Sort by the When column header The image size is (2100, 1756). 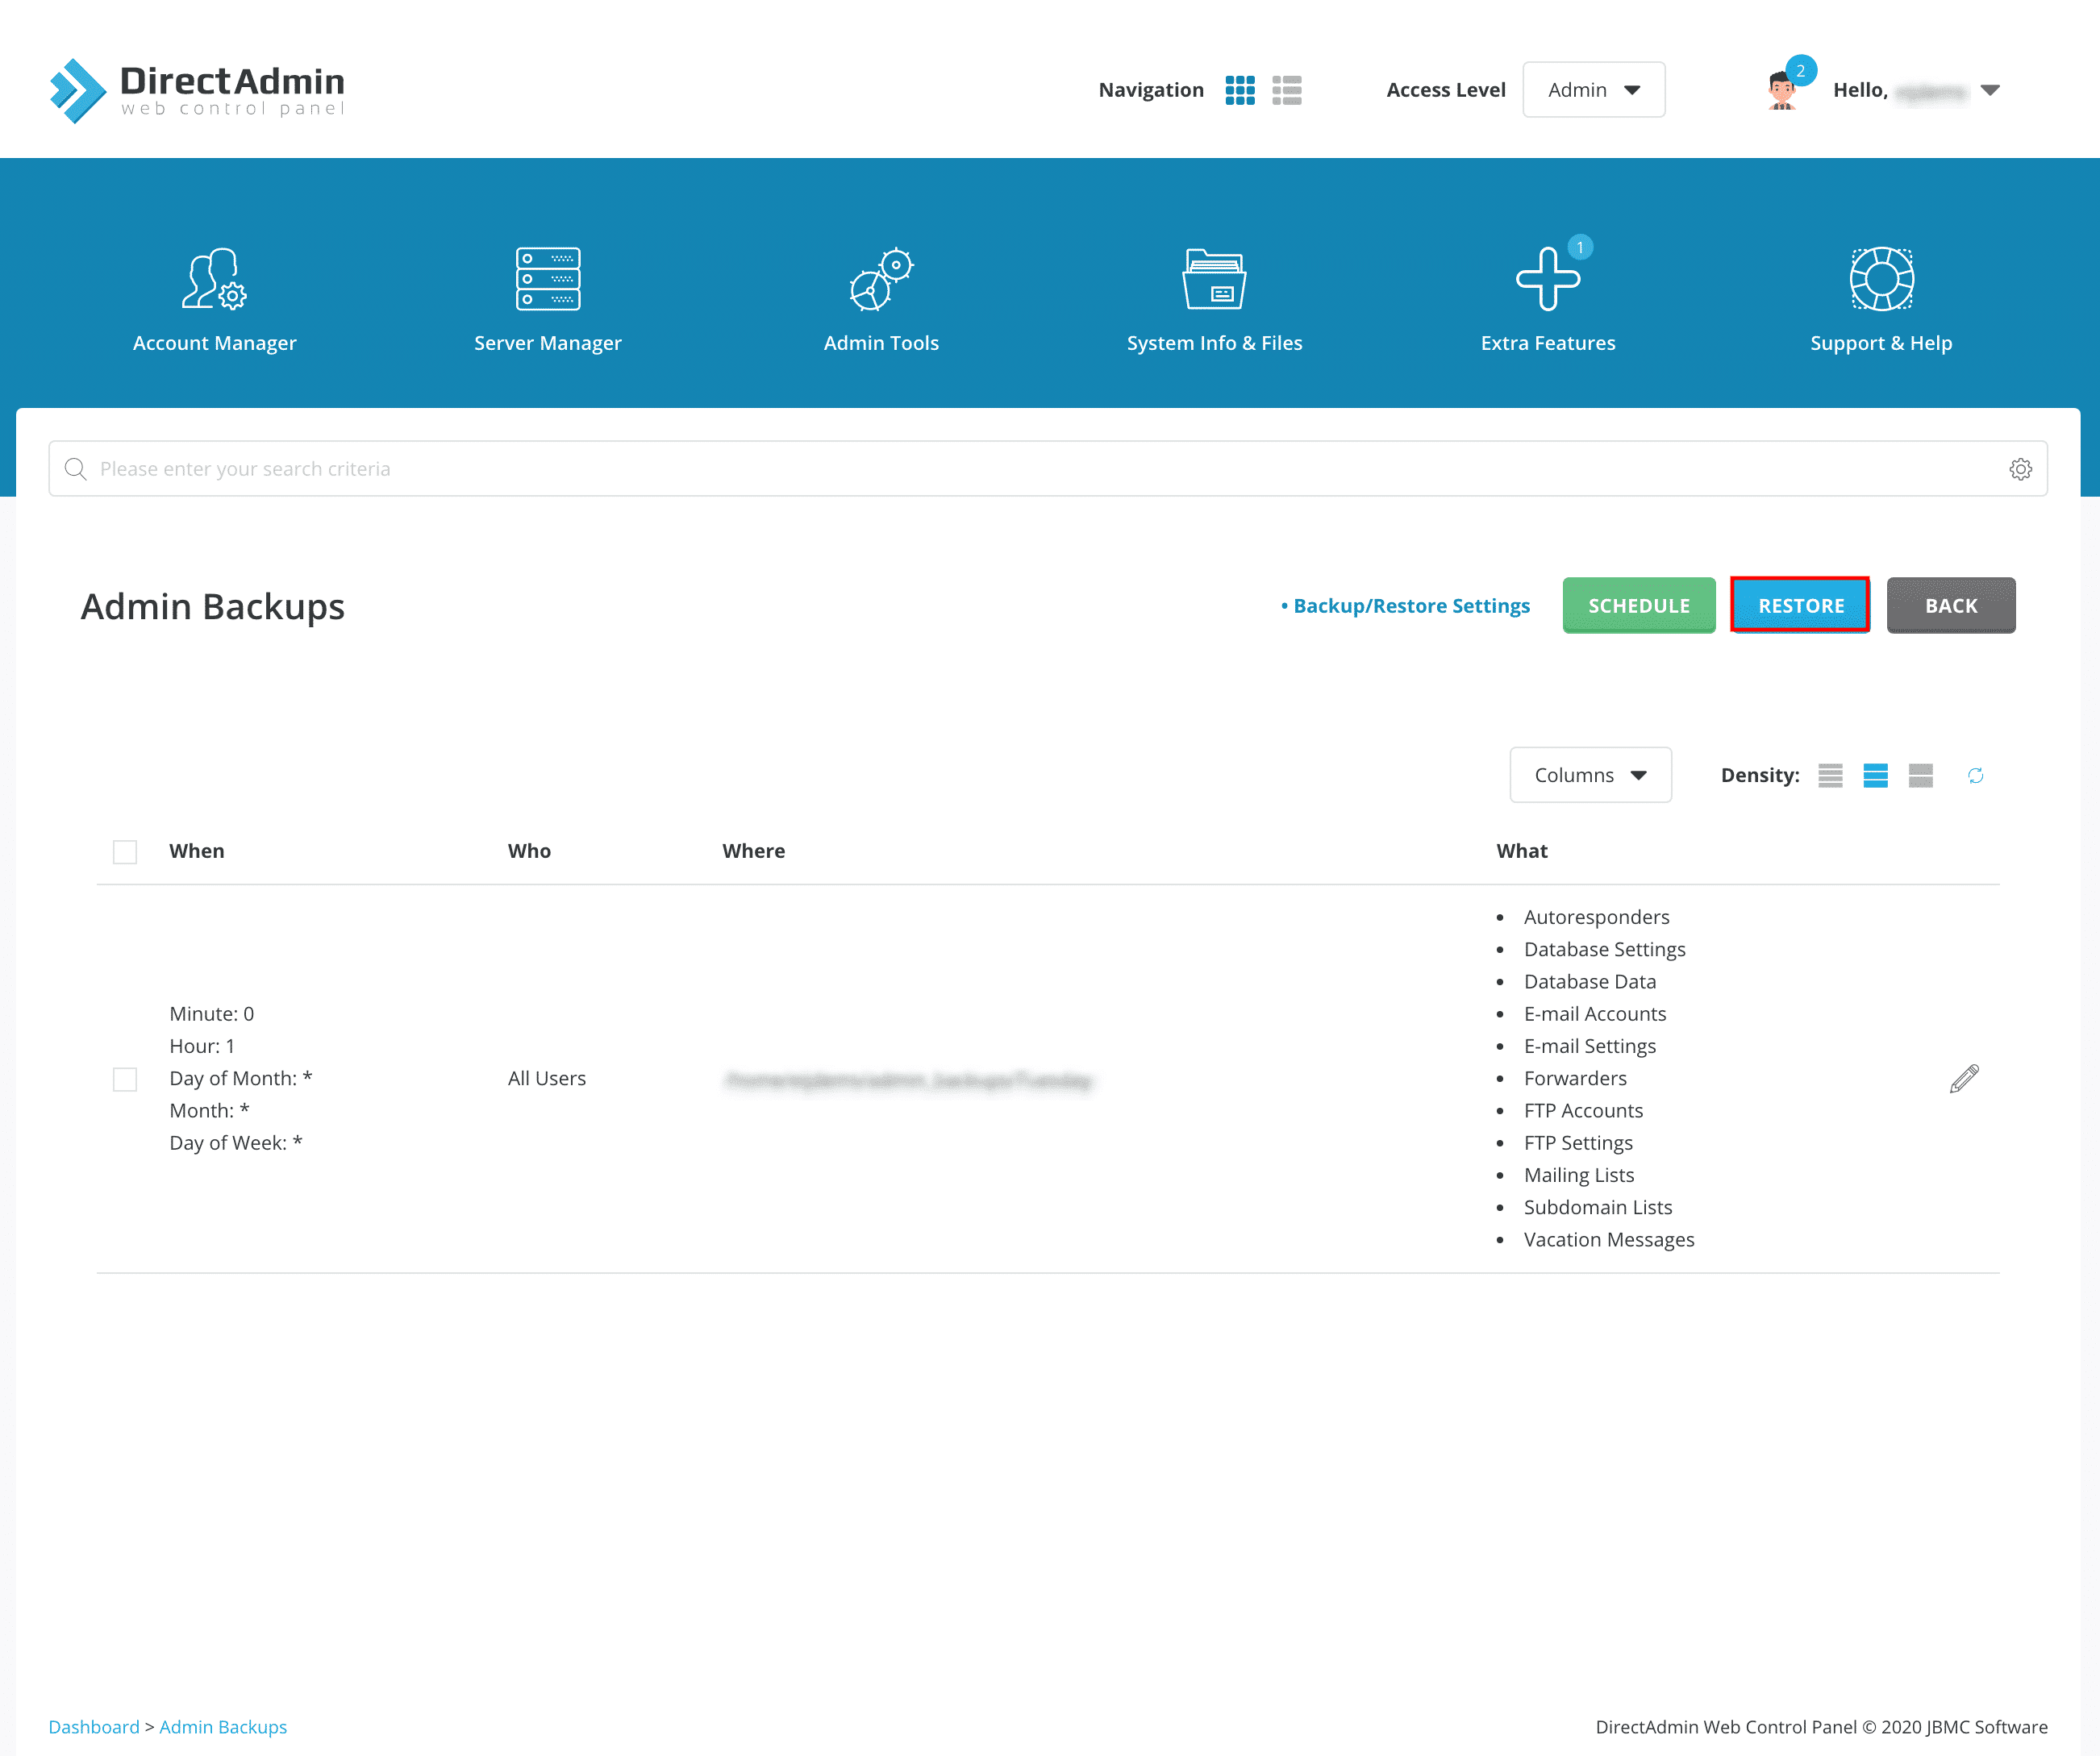197,851
